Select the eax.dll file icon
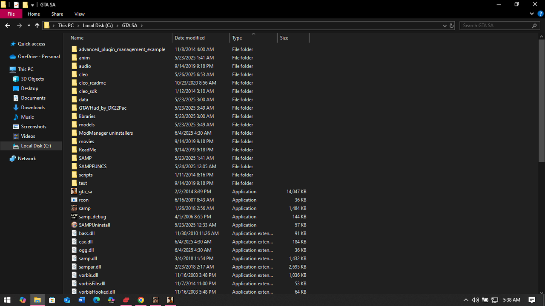This screenshot has height=306, width=545. point(74,242)
